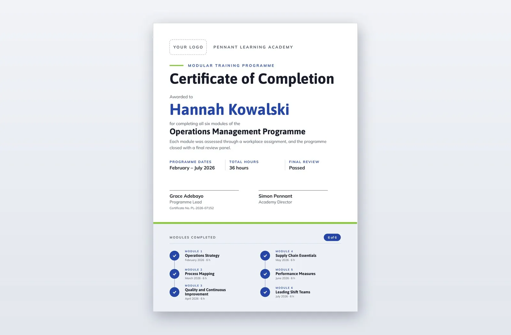
Task: Click 'Quality and Continuous Improvement' title
Action: click(205, 292)
